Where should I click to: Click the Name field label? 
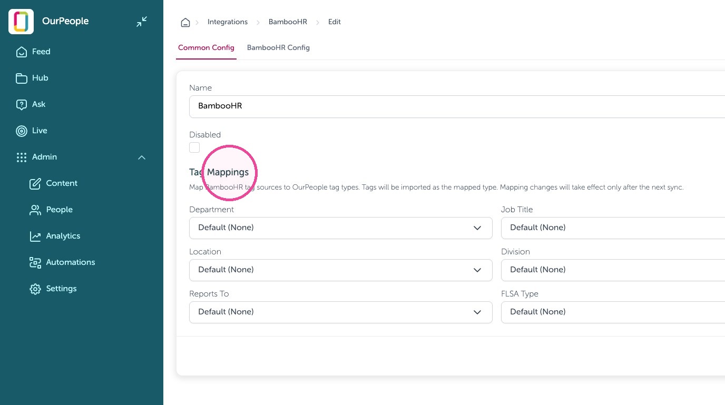[x=200, y=88]
